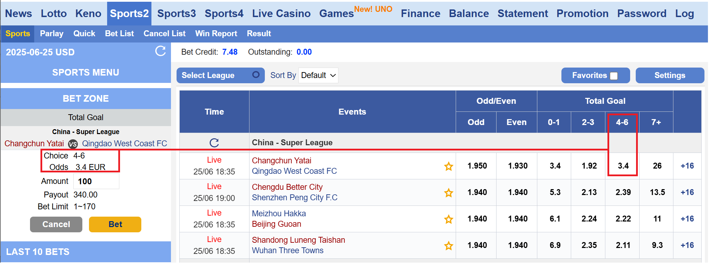
Task: Refresh the China Super League odds
Action: (x=214, y=143)
